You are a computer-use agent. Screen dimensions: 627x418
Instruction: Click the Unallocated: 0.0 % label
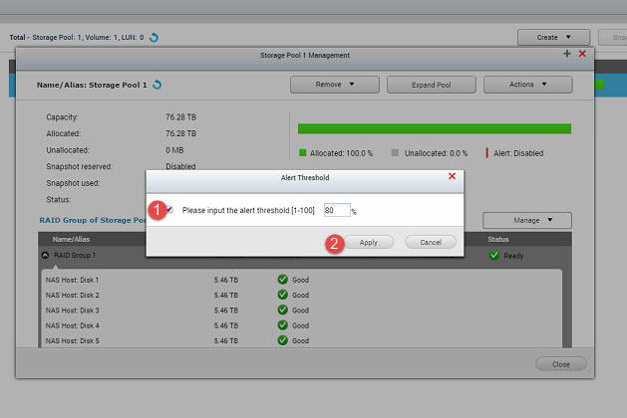436,153
